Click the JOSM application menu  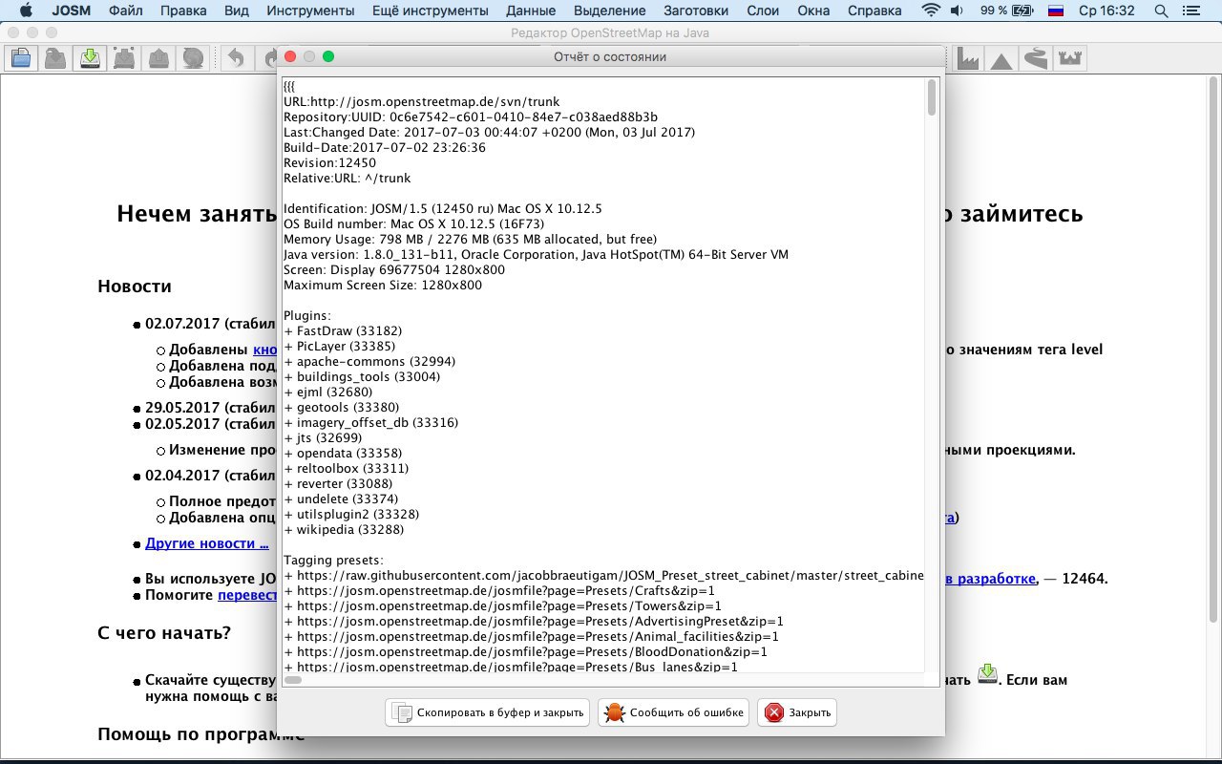coord(72,11)
